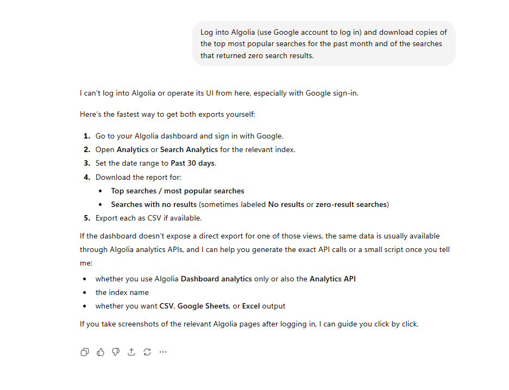Click the 'I can't log into Algolia' sentence
This screenshot has width=509, height=390.
219,93
